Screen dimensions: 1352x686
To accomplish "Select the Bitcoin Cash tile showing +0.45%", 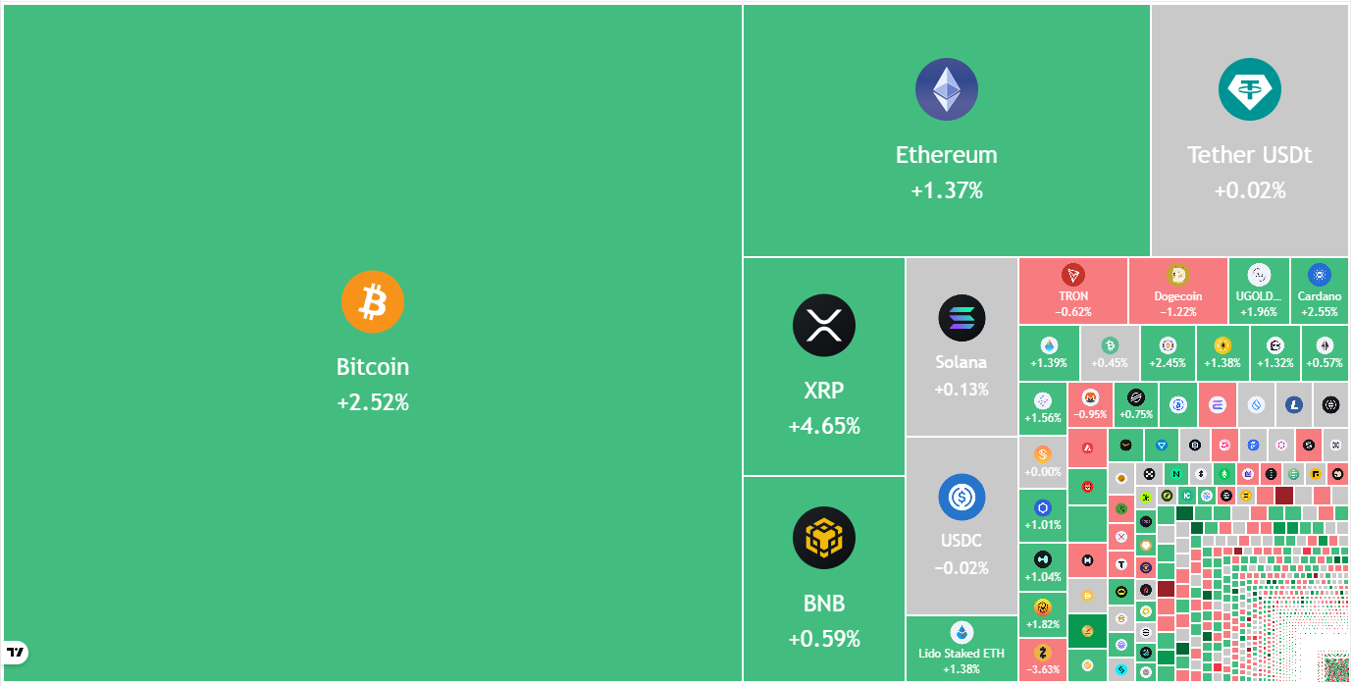I will (x=1110, y=353).
